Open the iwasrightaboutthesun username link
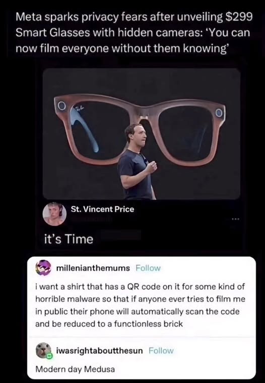The image size is (265, 383). click(x=99, y=351)
